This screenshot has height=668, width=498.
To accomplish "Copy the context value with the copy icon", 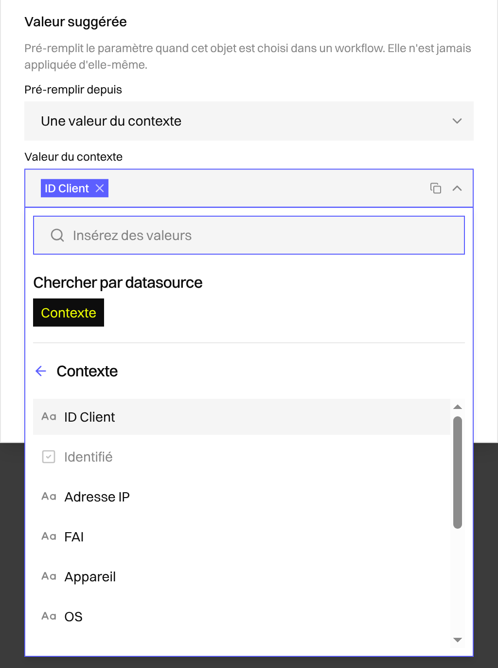I will (436, 188).
